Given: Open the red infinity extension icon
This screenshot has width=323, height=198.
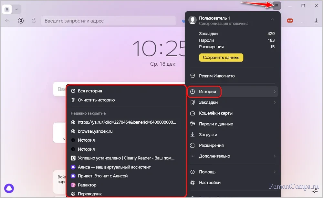Looking at the screenshot, I should [x=290, y=21].
